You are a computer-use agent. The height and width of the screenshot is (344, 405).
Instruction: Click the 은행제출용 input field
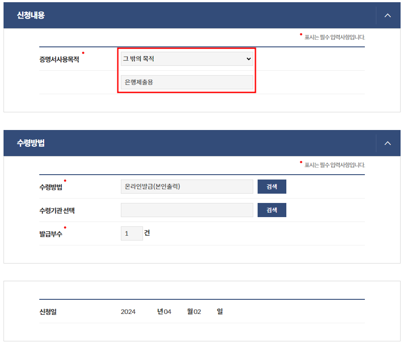click(186, 82)
